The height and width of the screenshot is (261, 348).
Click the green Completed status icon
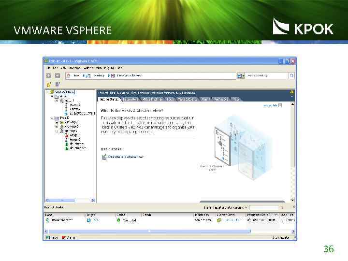click(118, 220)
